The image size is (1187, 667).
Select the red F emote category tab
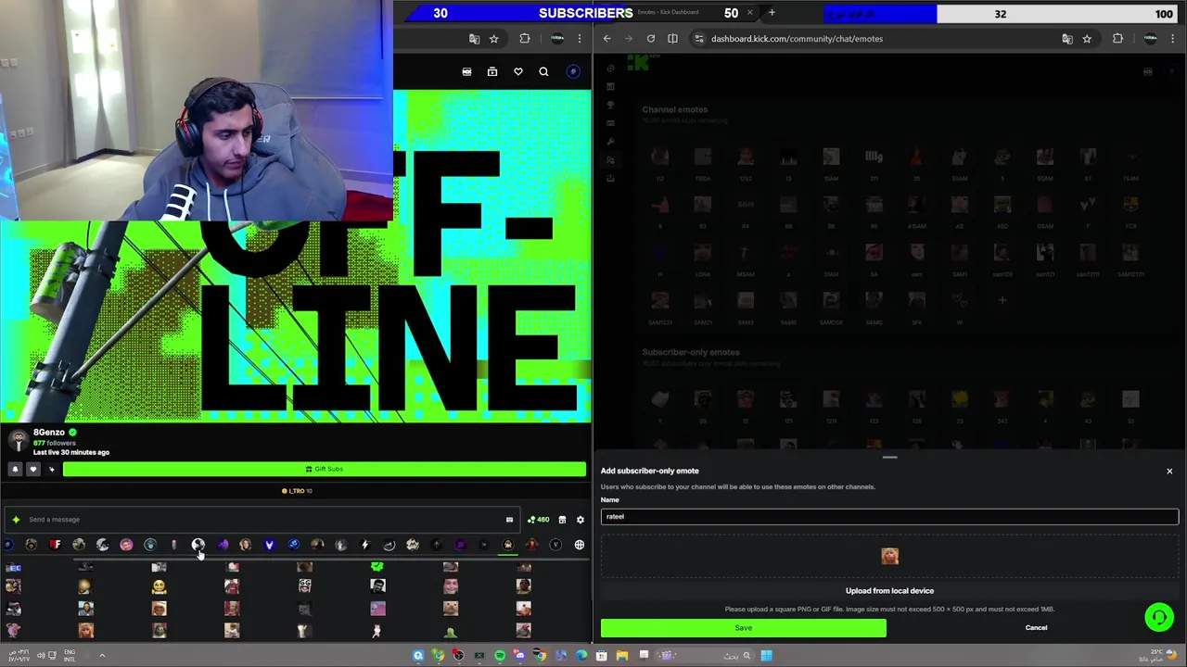(56, 545)
